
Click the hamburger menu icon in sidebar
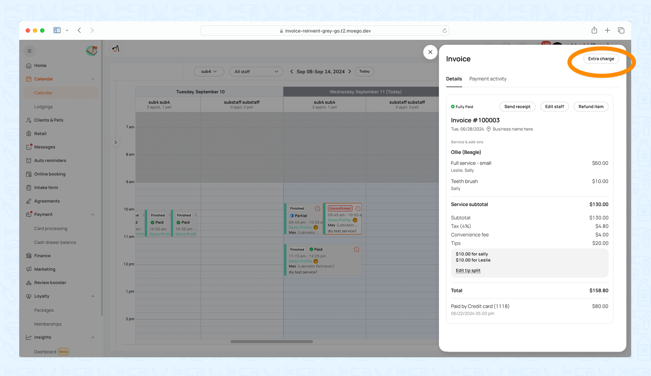coord(29,51)
